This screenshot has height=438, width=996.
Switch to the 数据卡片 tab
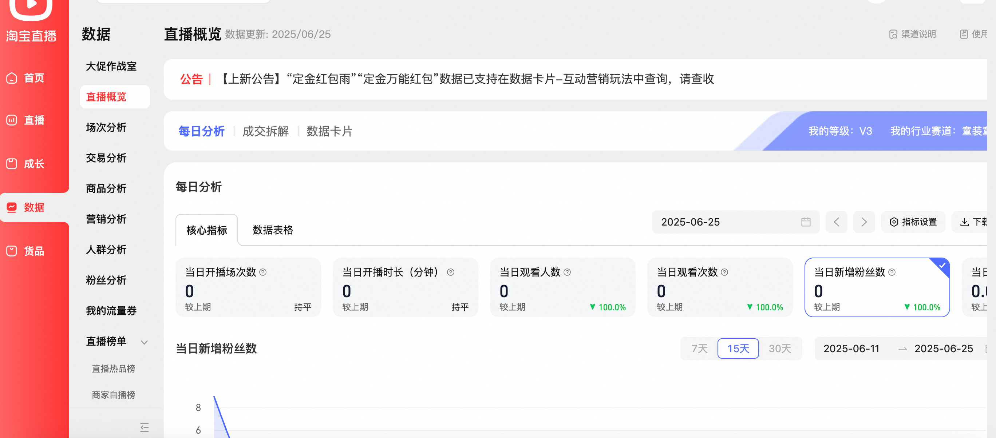329,131
